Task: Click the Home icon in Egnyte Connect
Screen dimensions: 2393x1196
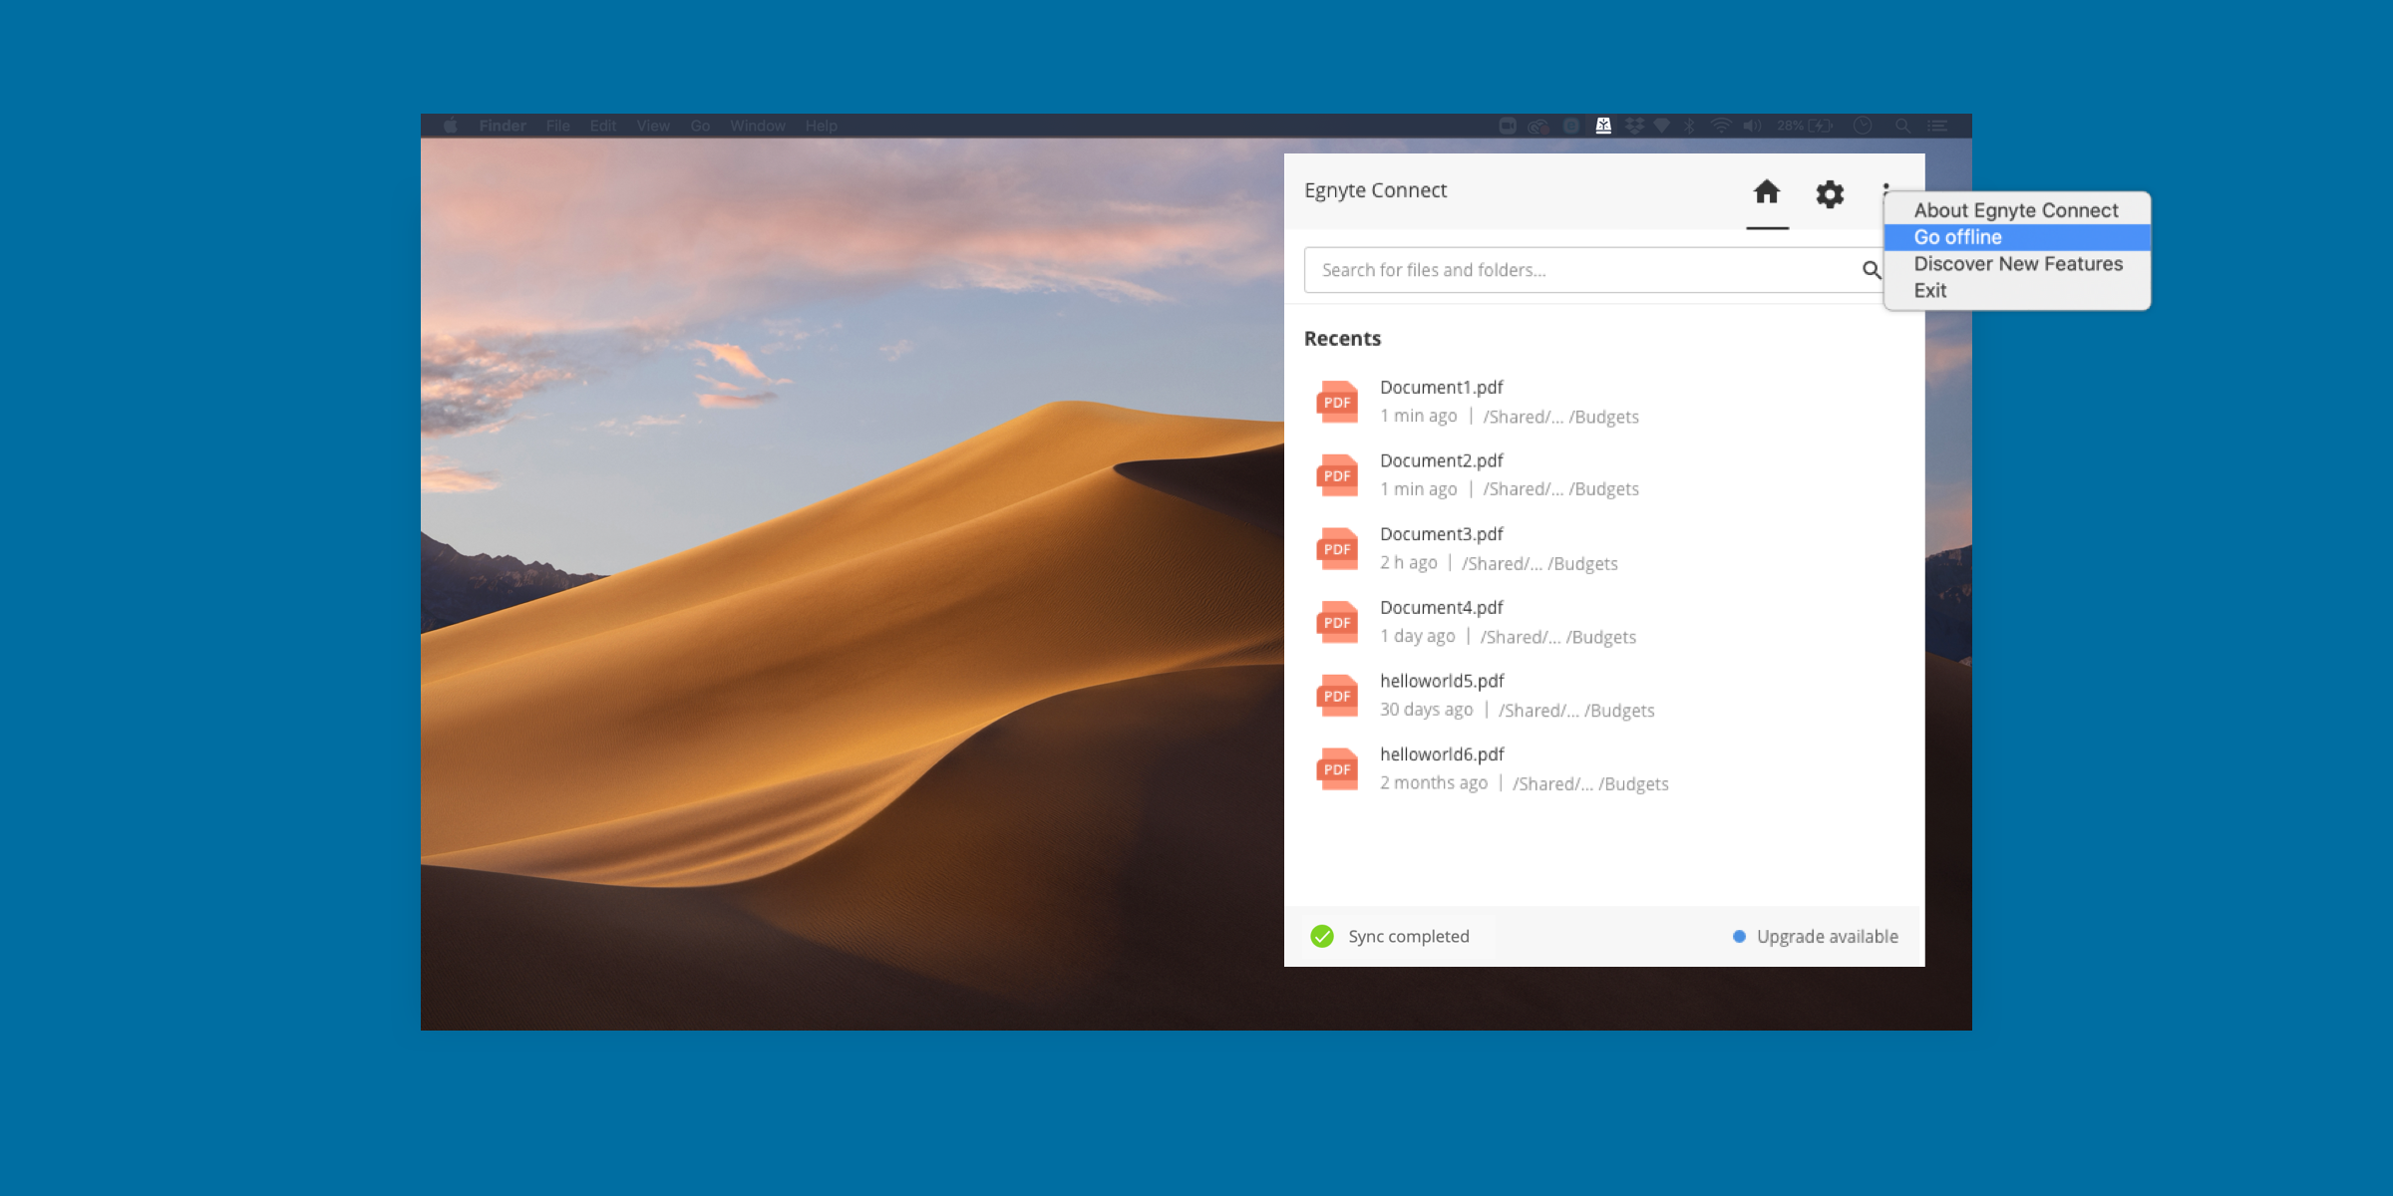Action: click(x=1766, y=192)
